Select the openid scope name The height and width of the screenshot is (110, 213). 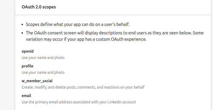[28, 51]
